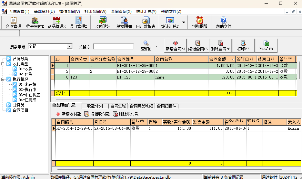
Task: Open 帮助文件 help icon
Action: click(x=223, y=20)
